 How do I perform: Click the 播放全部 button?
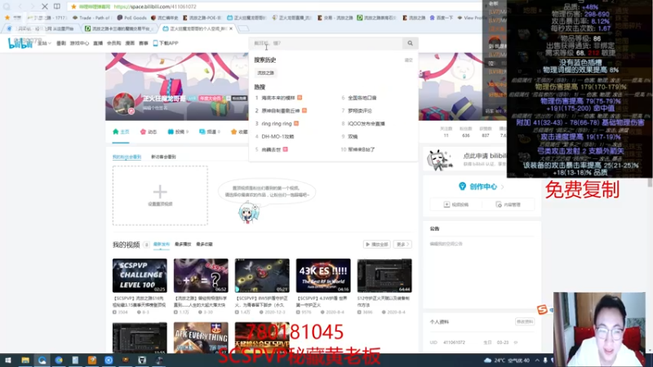(377, 244)
